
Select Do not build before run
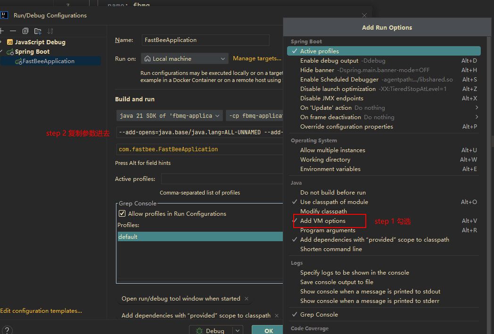384,192
